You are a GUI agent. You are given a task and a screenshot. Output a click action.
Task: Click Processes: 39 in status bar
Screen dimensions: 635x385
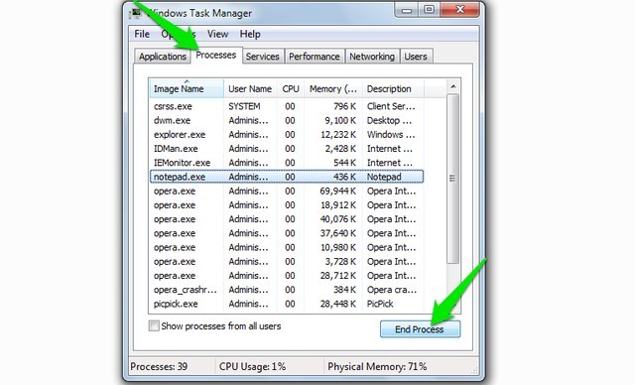[x=159, y=367]
